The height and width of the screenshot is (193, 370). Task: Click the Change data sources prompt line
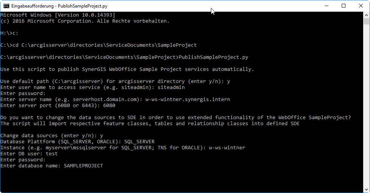(x=51, y=136)
